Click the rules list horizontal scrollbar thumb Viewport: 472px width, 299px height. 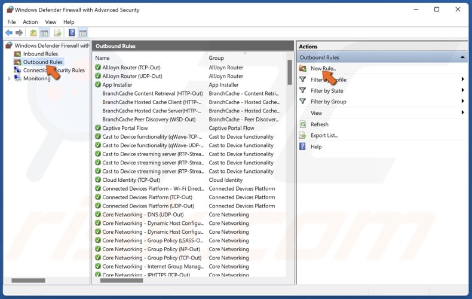tap(121, 280)
